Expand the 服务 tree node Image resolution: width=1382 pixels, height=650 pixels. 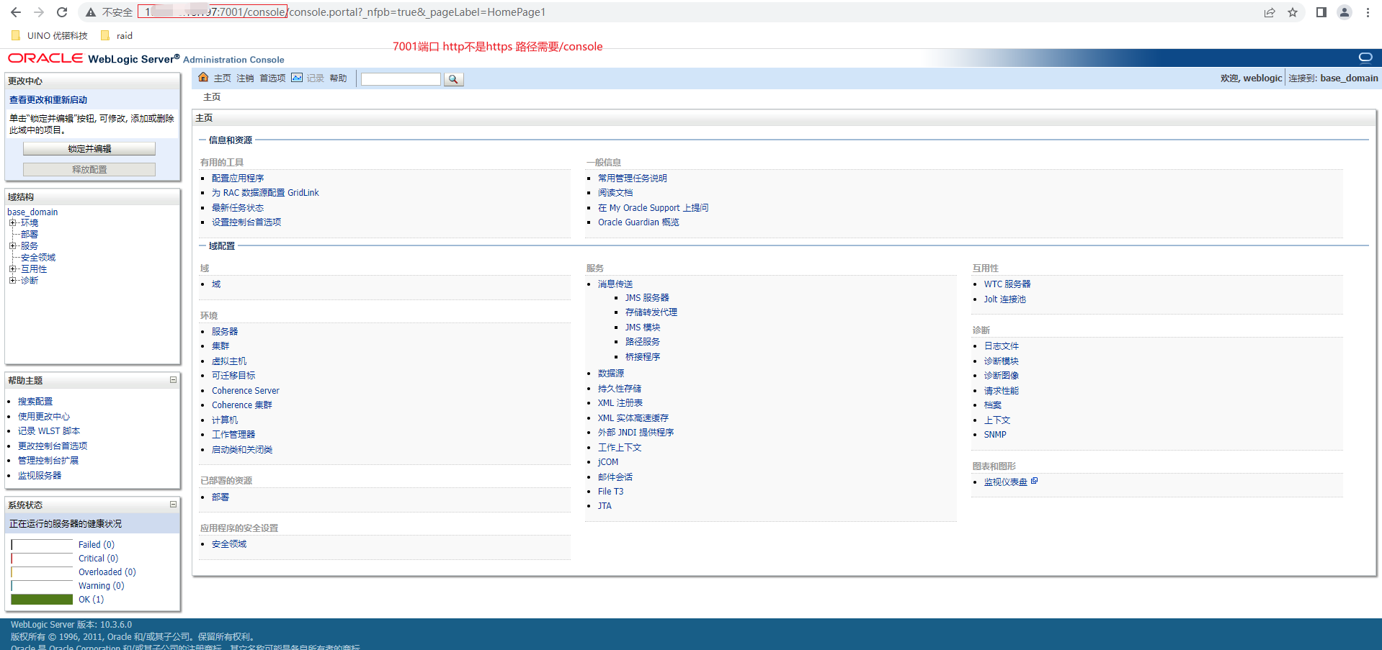[12, 246]
